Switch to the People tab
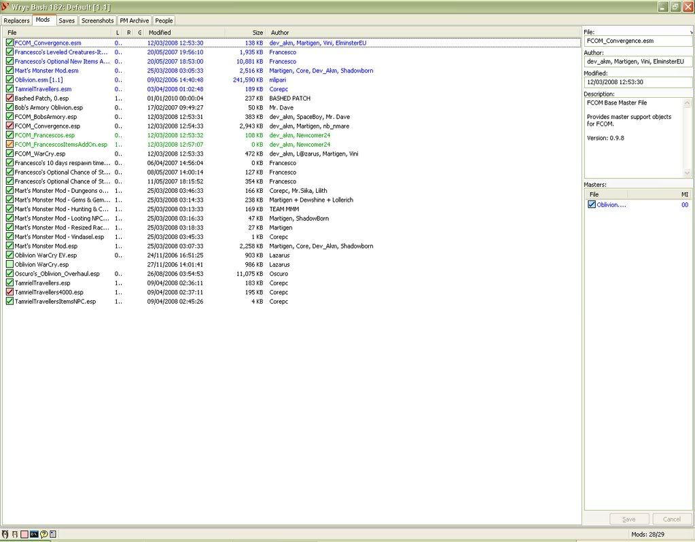The height and width of the screenshot is (542, 695). (164, 20)
